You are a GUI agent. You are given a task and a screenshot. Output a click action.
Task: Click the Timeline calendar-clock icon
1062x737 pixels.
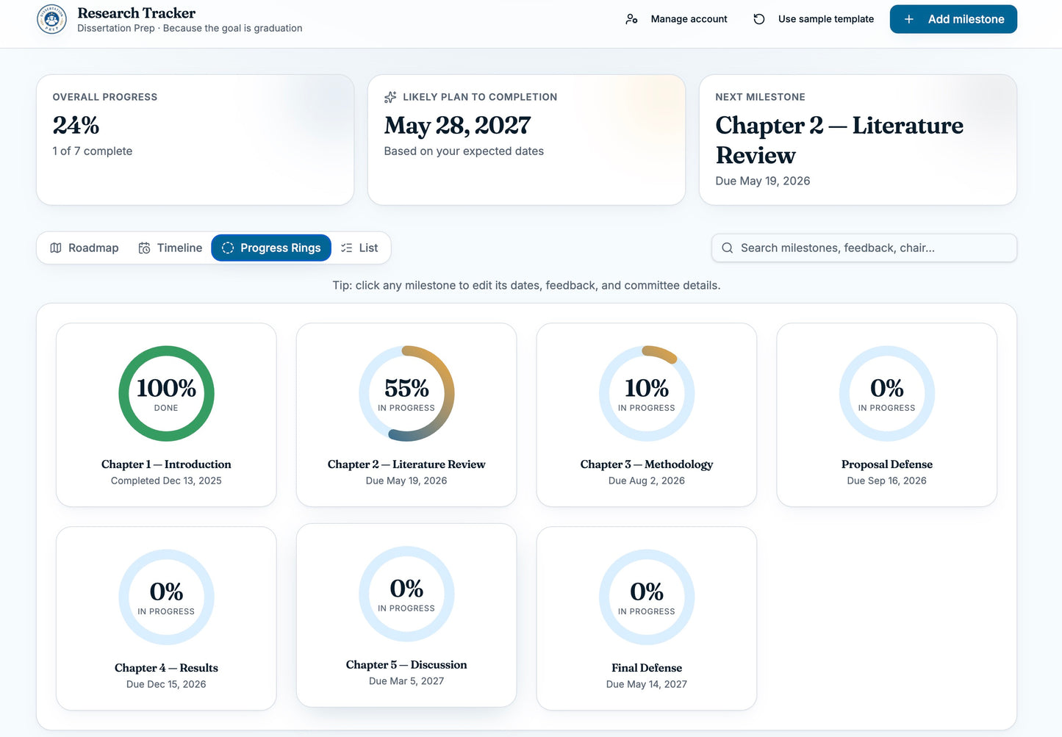[x=145, y=248]
